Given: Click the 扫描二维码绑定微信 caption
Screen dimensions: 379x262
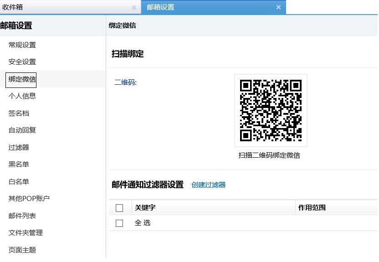Looking at the screenshot, I should tap(269, 155).
